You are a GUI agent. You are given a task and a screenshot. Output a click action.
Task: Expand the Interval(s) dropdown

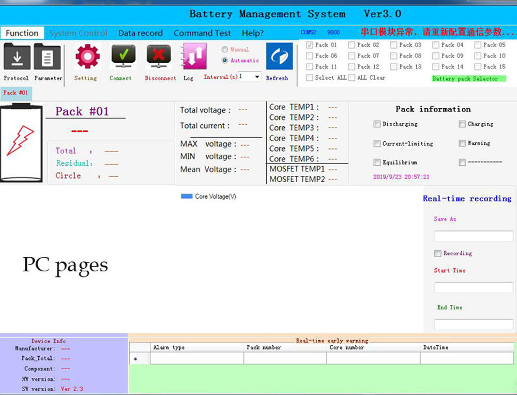257,77
